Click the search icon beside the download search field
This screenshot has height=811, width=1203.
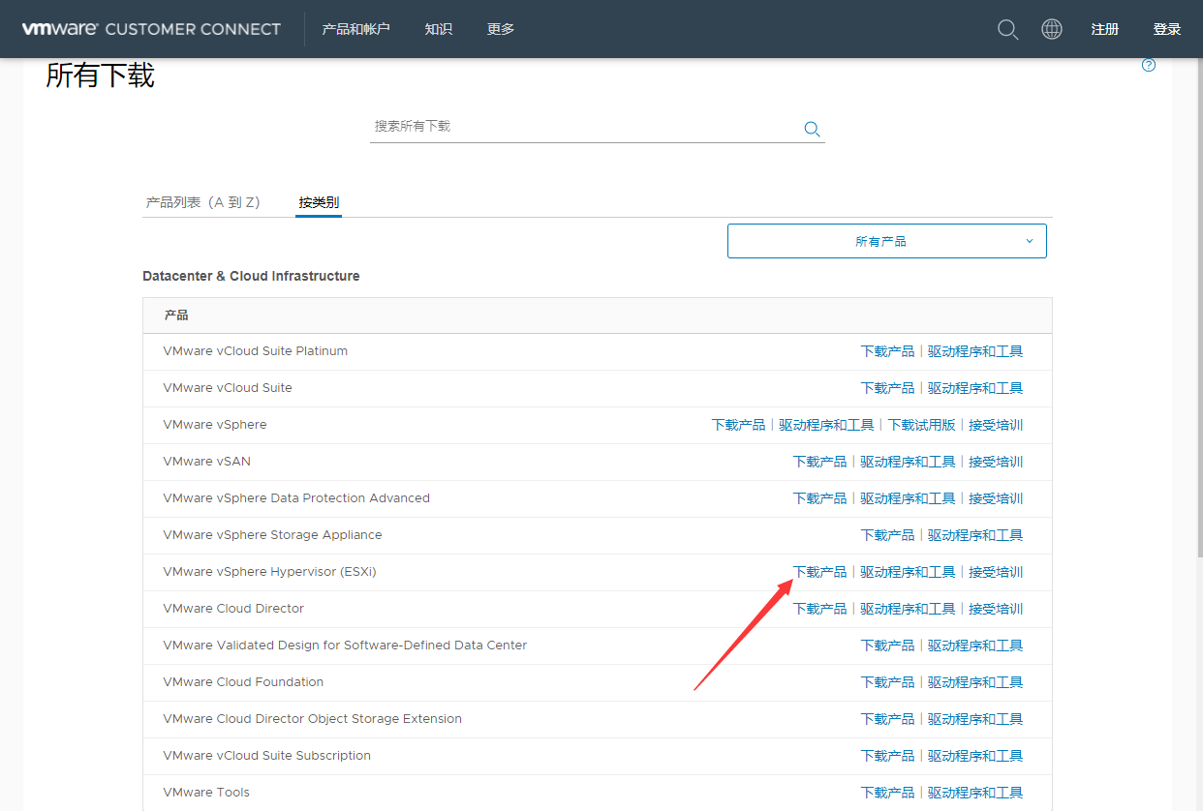click(812, 129)
